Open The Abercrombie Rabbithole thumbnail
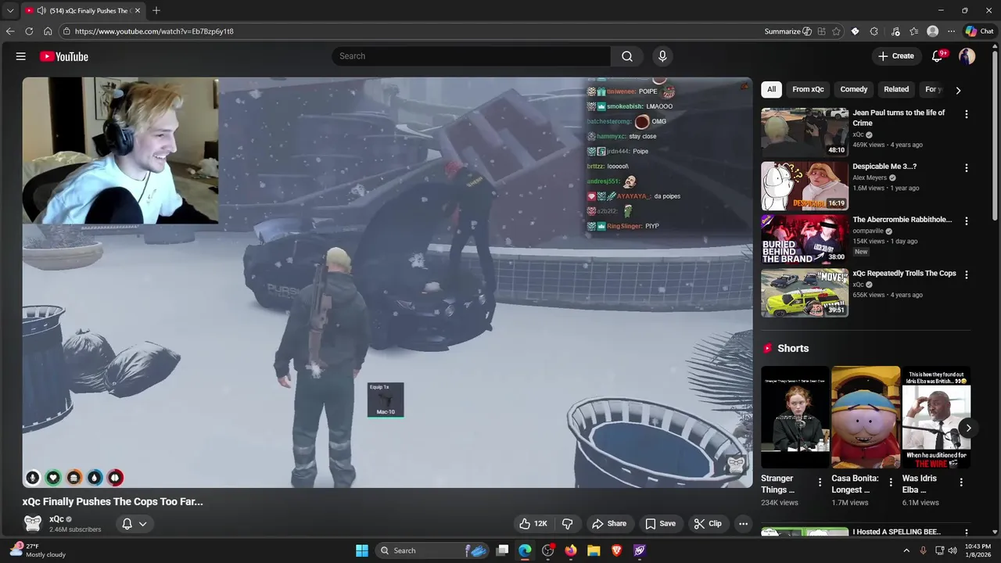The width and height of the screenshot is (1001, 563). point(805,239)
